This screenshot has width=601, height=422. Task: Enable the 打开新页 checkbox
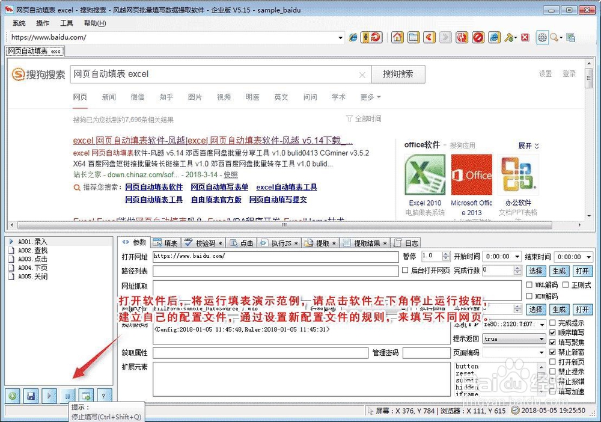(553, 361)
